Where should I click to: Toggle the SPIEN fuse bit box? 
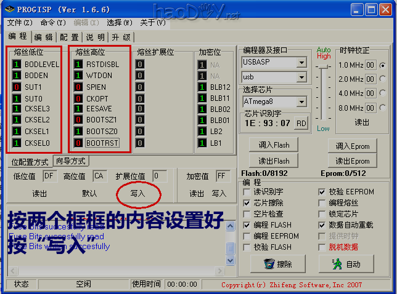pos(78,87)
